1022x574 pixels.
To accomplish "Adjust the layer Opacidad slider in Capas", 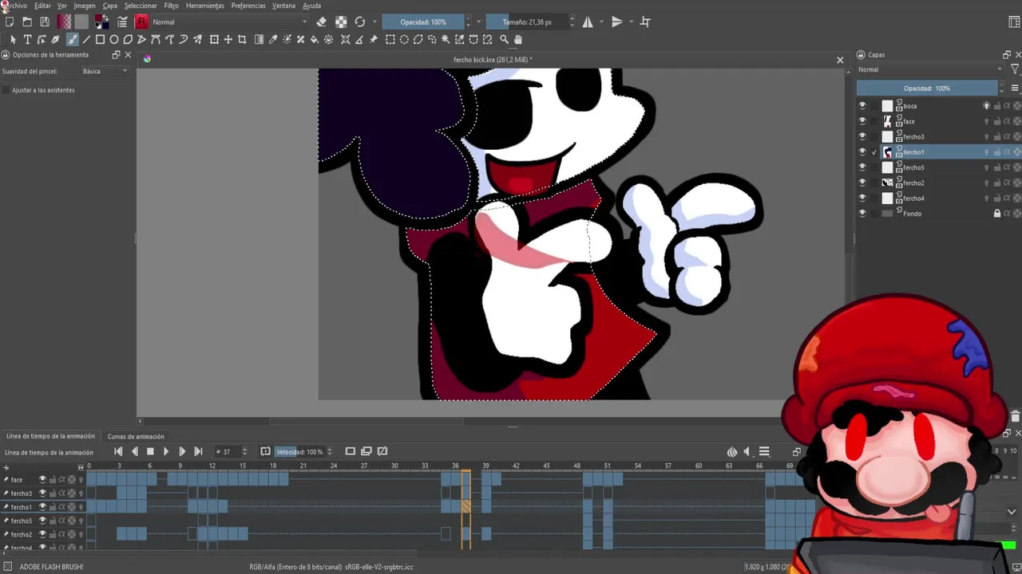I will 927,88.
